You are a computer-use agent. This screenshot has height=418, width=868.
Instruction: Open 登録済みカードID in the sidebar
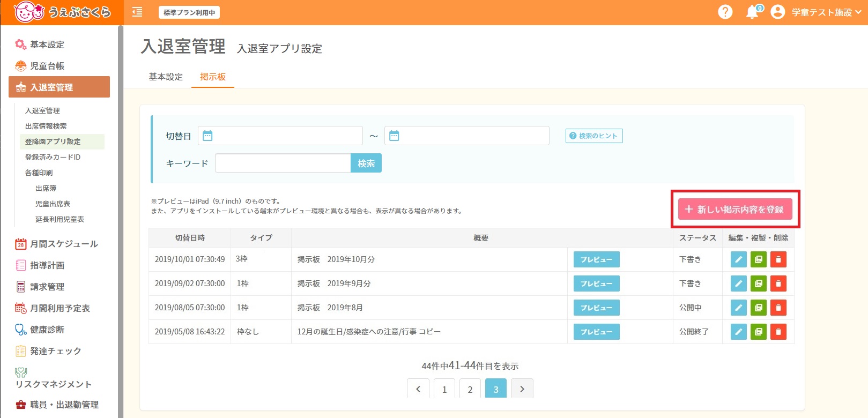tap(53, 157)
